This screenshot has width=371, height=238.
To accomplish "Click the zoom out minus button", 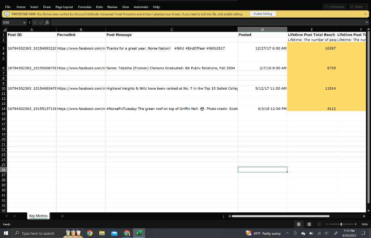I will (x=327, y=224).
